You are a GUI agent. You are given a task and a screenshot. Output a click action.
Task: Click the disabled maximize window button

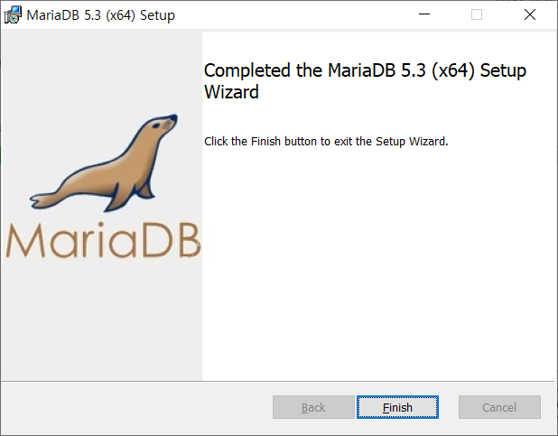tap(477, 14)
